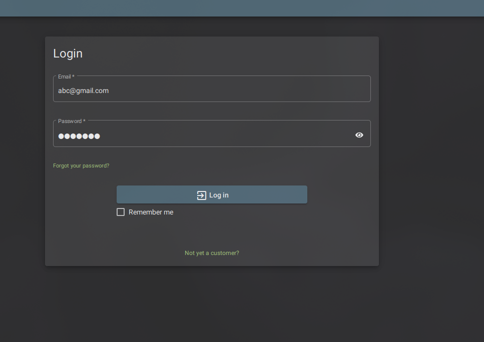
Task: Click the 'Email *' floating label
Action: pos(66,76)
